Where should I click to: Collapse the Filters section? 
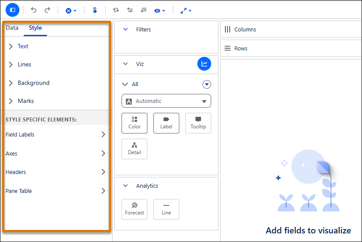click(125, 29)
